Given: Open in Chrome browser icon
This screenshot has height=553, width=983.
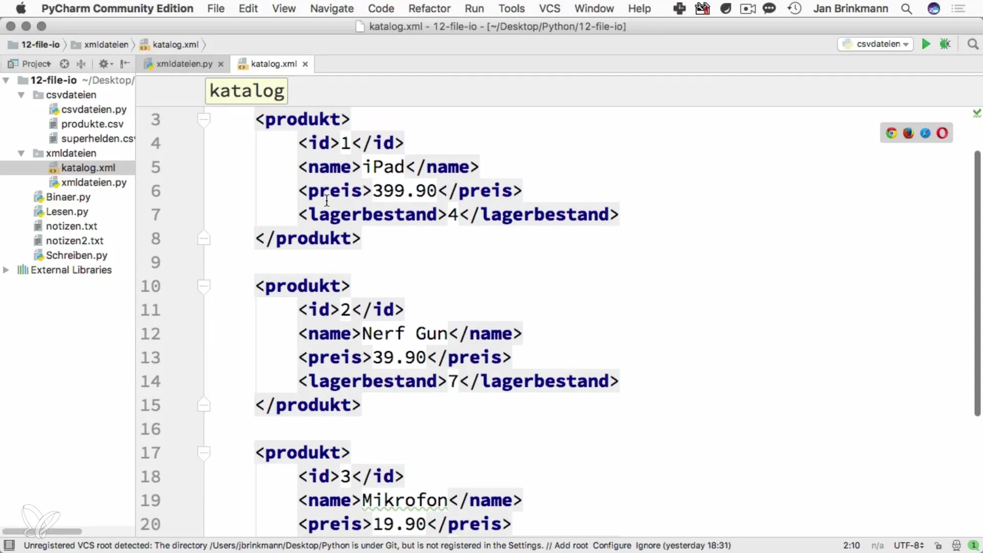Looking at the screenshot, I should (x=891, y=133).
